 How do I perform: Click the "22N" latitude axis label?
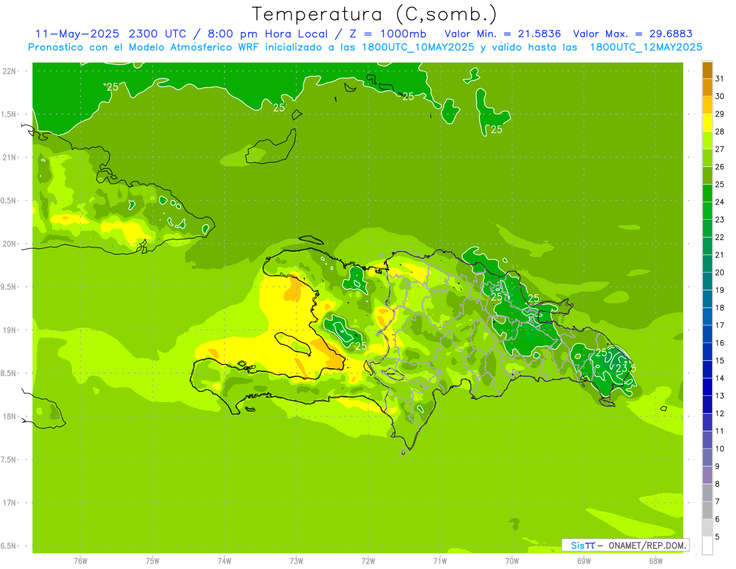(x=9, y=71)
